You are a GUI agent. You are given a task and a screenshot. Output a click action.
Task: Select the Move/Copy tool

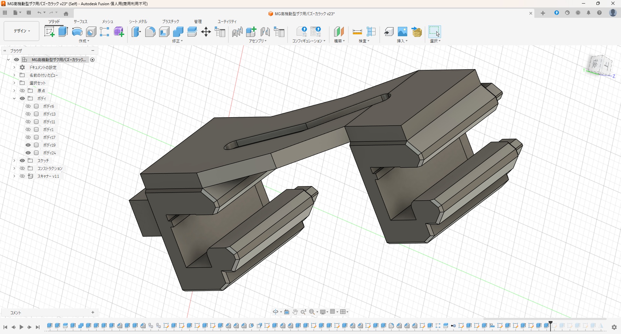pyautogui.click(x=206, y=32)
